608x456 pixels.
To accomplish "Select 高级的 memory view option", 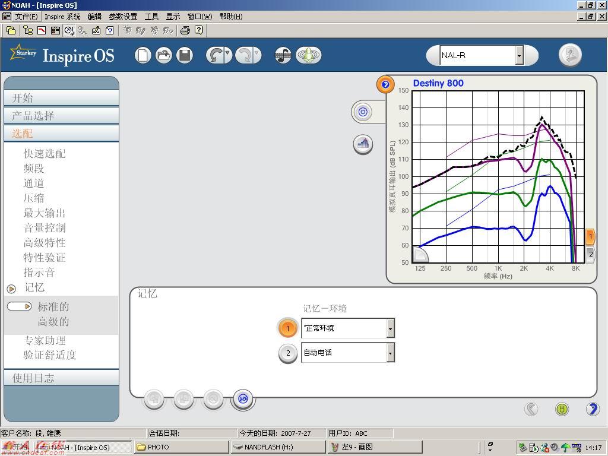I will point(53,321).
